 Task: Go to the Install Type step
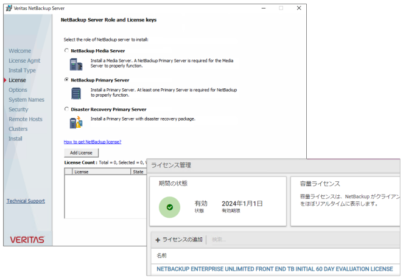click(x=22, y=71)
